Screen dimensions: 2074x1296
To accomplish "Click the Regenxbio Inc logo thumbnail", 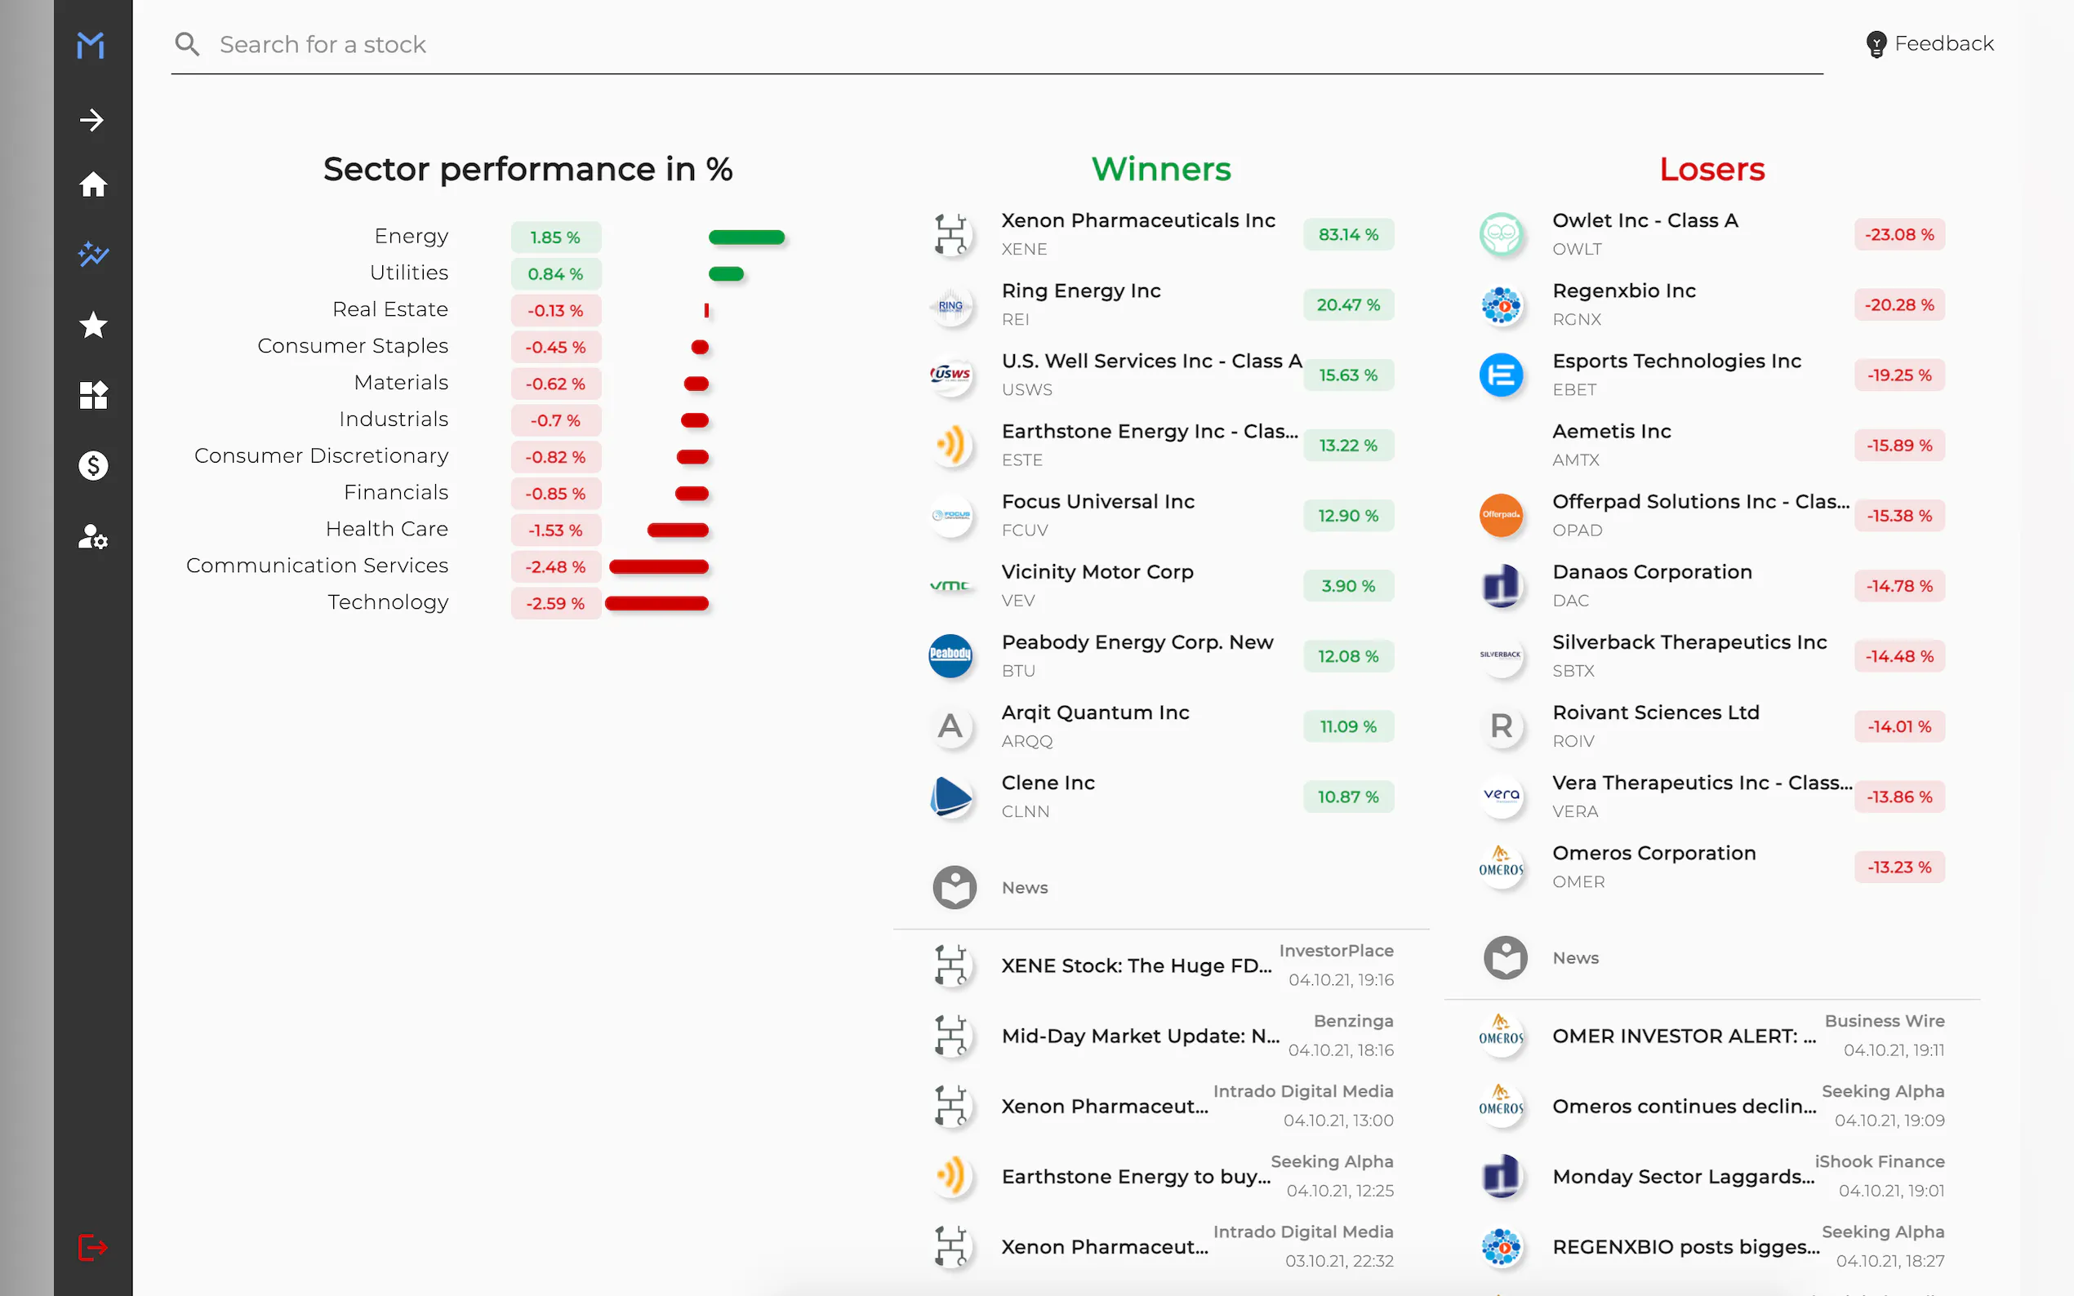I will click(x=1502, y=305).
